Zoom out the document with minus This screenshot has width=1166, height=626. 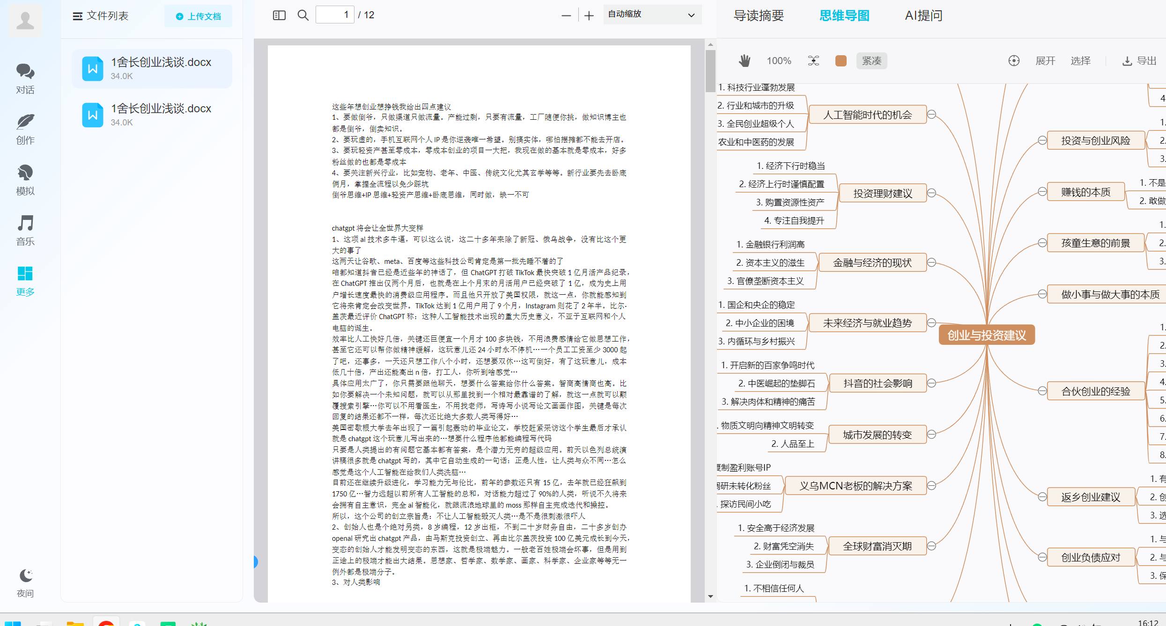pos(566,15)
